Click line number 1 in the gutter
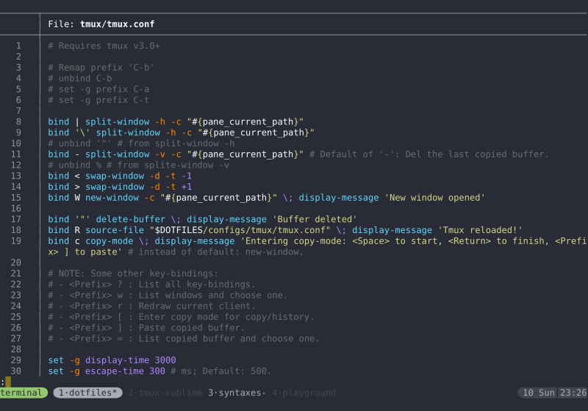This screenshot has width=588, height=411. [x=18, y=46]
